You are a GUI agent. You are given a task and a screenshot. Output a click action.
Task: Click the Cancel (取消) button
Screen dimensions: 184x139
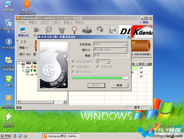click(119, 85)
